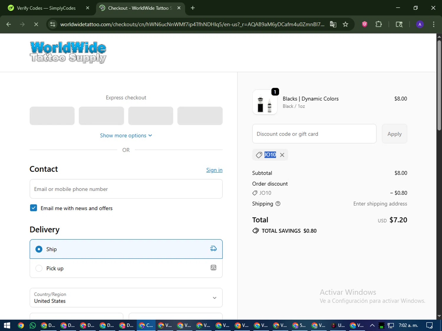Image resolution: width=442 pixels, height=331 pixels.
Task: Open the Extensions puzzle menu
Action: 379,24
